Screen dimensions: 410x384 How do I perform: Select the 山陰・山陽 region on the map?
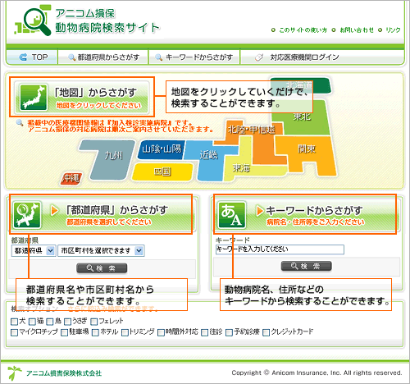coord(162,149)
